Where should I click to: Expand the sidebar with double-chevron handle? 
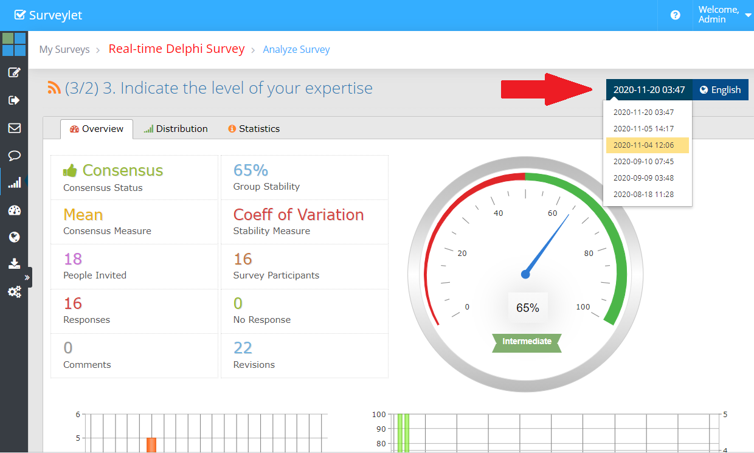(x=27, y=277)
